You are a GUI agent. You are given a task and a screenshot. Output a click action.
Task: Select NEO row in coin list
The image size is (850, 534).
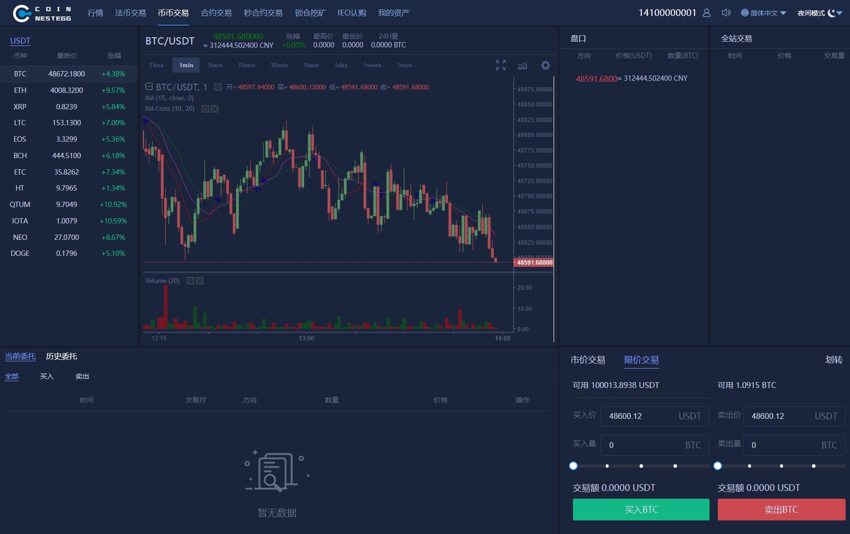(69, 237)
